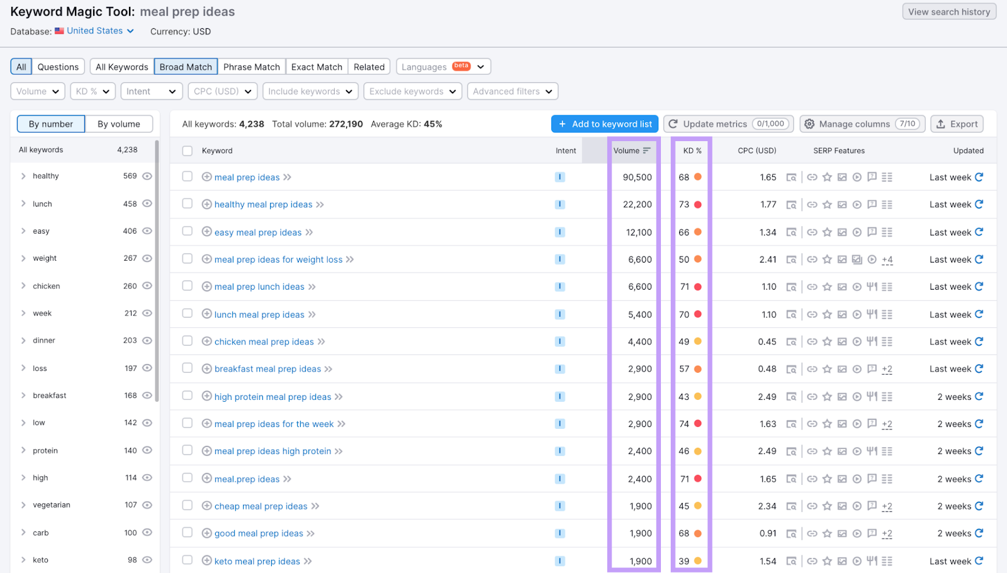
Task: Click View search history button
Action: pos(949,12)
